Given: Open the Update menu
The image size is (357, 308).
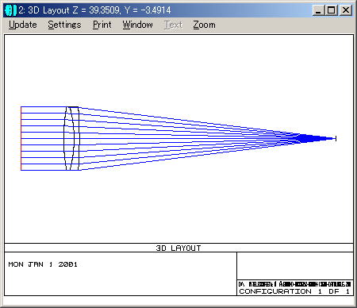Looking at the screenshot, I should pyautogui.click(x=23, y=25).
